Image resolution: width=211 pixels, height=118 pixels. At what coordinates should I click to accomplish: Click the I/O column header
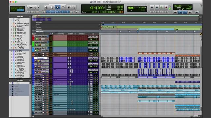pos(93,34)
